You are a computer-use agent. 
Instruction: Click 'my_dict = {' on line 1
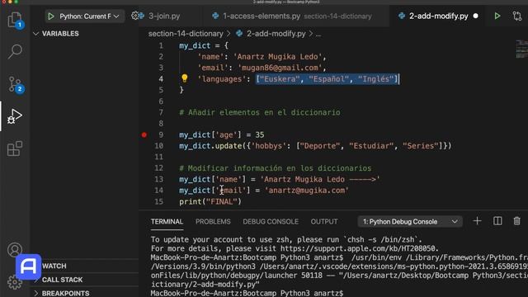(204, 45)
